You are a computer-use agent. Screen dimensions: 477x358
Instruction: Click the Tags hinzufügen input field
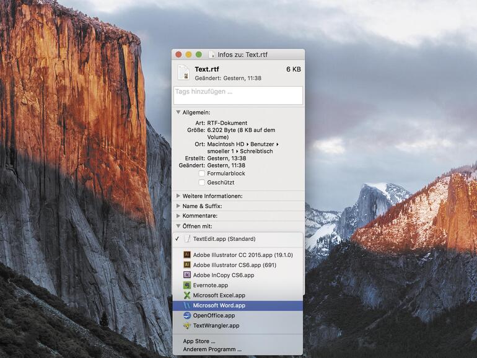[x=239, y=95]
